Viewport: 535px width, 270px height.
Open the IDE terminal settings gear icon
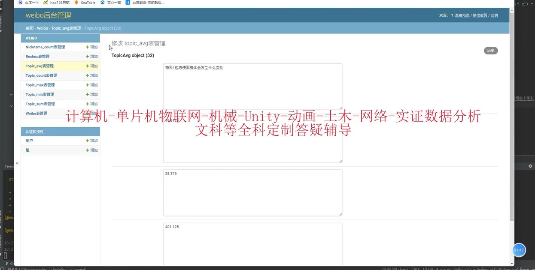530,166
